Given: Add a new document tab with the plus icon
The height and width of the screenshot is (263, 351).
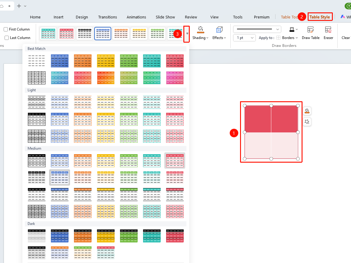Looking at the screenshot, I should point(19,6).
